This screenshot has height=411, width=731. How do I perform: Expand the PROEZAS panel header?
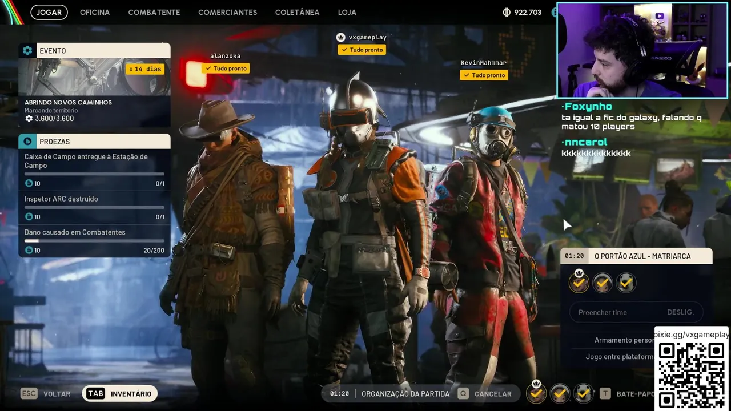pyautogui.click(x=94, y=141)
